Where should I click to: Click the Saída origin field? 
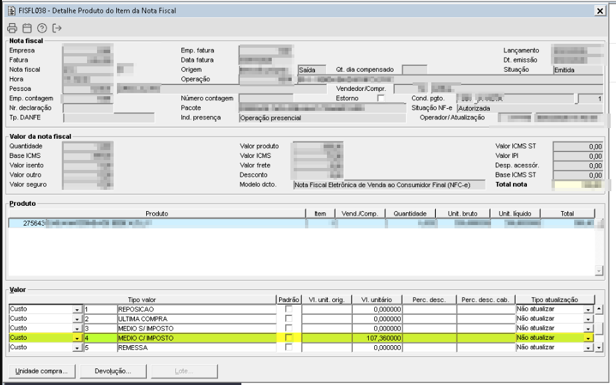click(312, 70)
